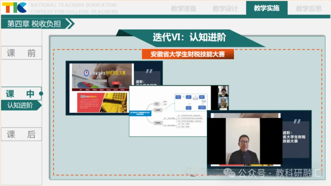
Task: Click the blue root node in mind map
Action: coord(140,113)
